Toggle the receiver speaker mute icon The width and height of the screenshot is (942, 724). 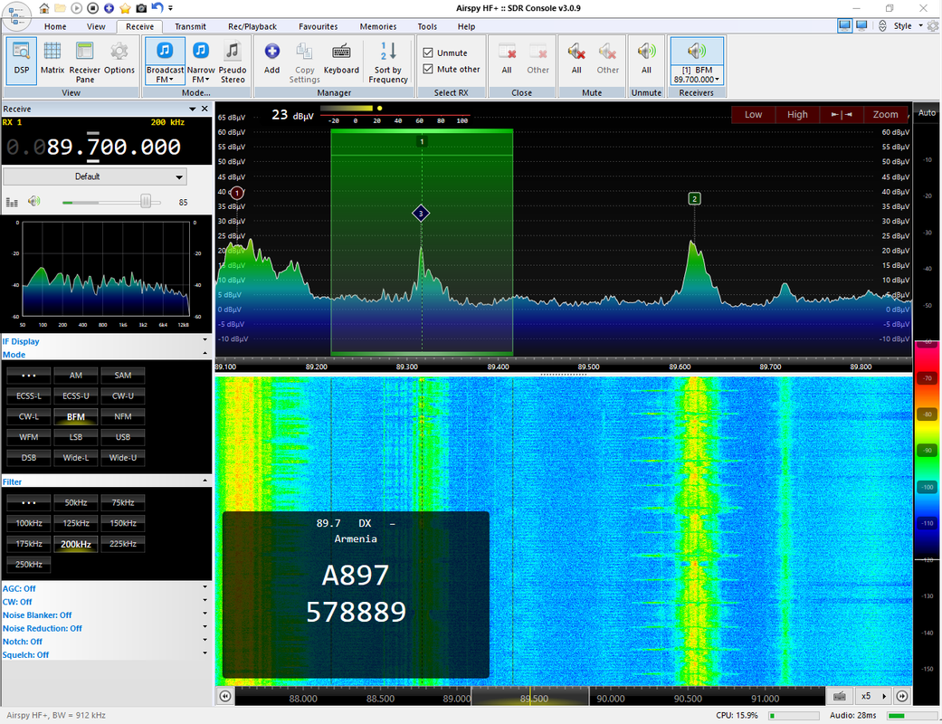(x=34, y=201)
